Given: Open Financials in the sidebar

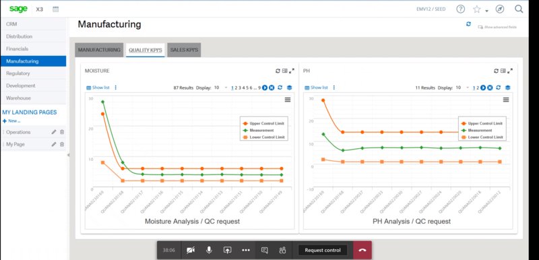Looking at the screenshot, I should [33, 48].
